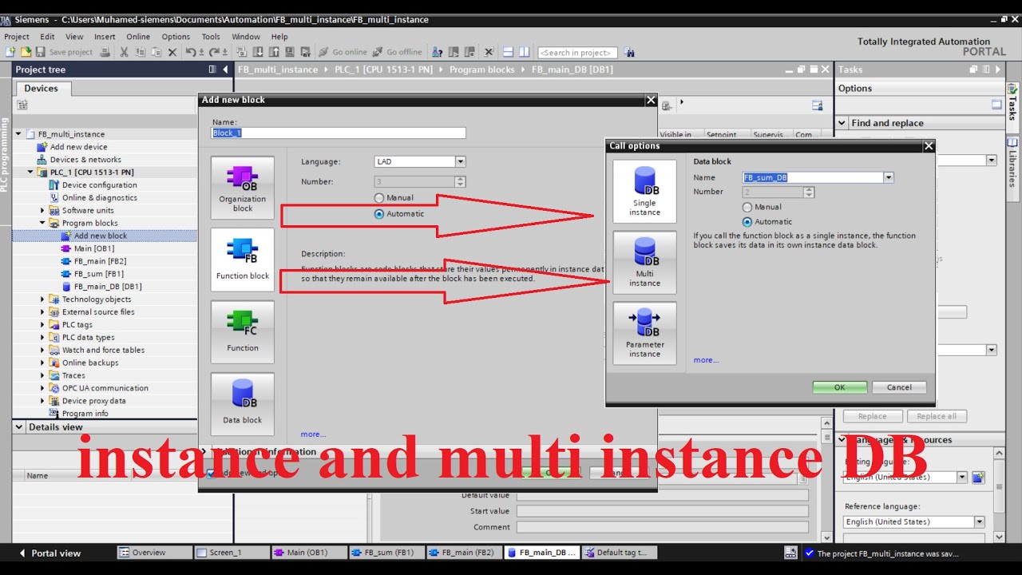
Task: Select Online & diagnostics in project tree
Action: [x=99, y=198]
